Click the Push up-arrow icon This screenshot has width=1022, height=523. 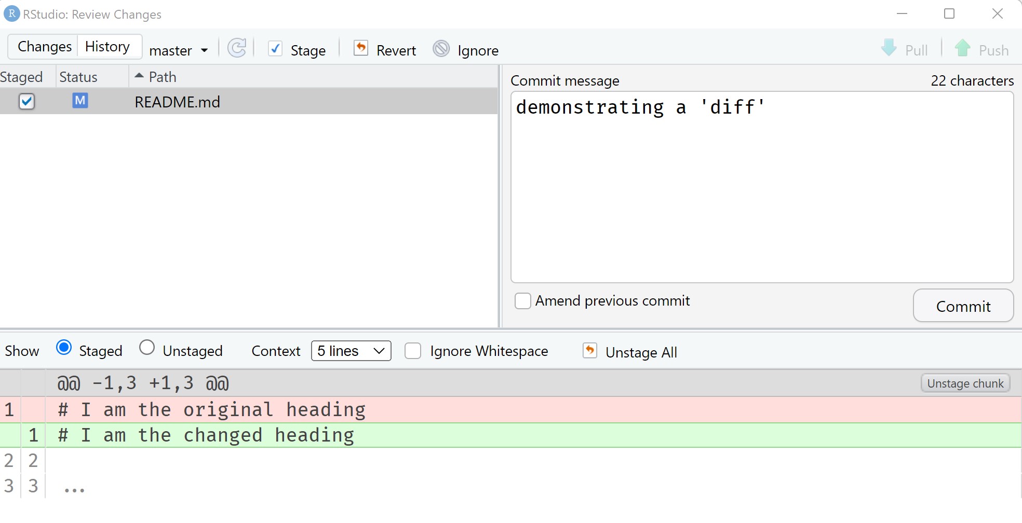pos(963,48)
